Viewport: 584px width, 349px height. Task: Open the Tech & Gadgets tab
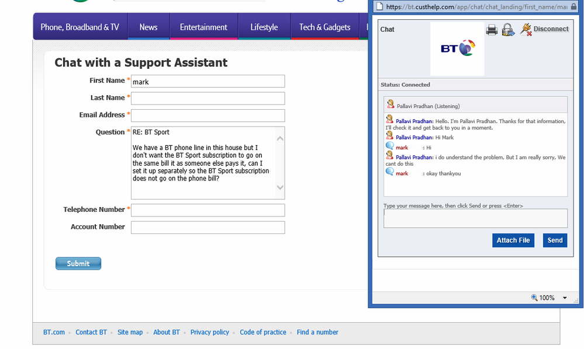tap(325, 27)
